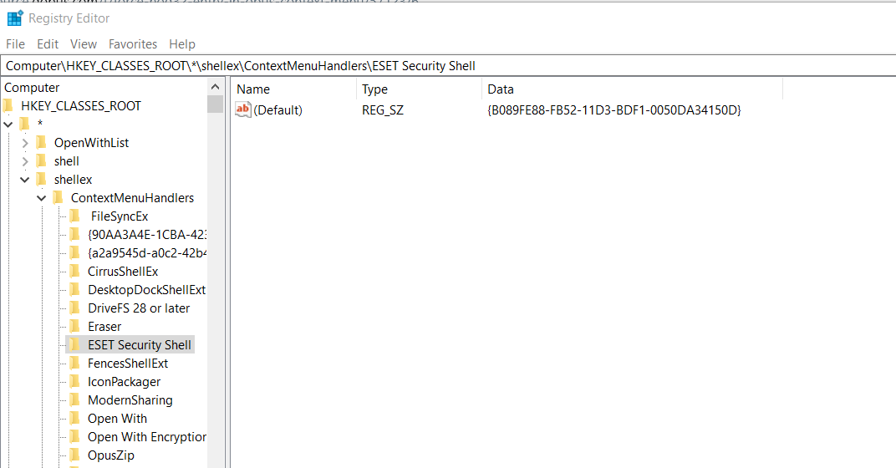Click the registry path address bar
Image resolution: width=896 pixels, height=468 pixels.
[x=448, y=66]
